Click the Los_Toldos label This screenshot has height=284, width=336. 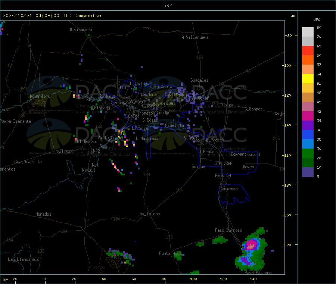pos(149,214)
